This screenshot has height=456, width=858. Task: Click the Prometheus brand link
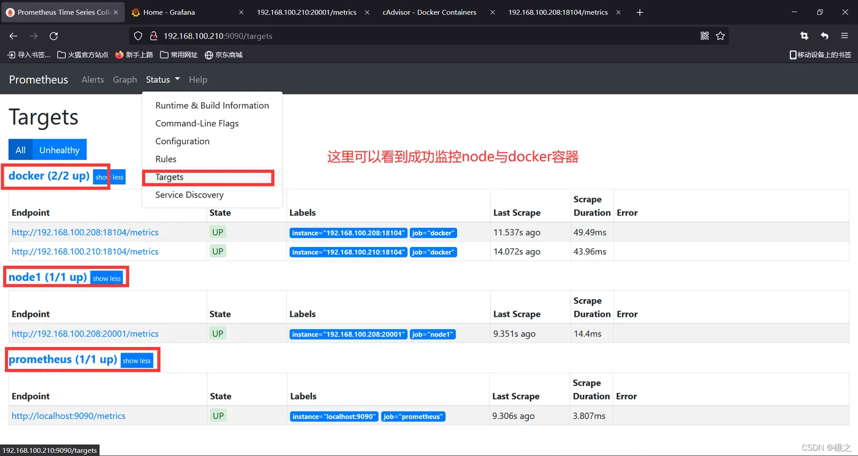39,80
